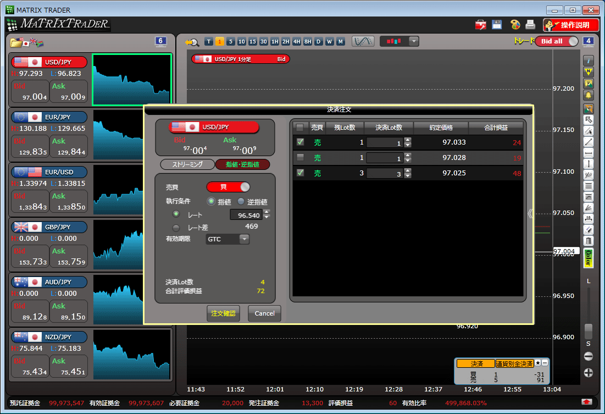
Task: Click the red icon in the status bar
Action: 586,402
